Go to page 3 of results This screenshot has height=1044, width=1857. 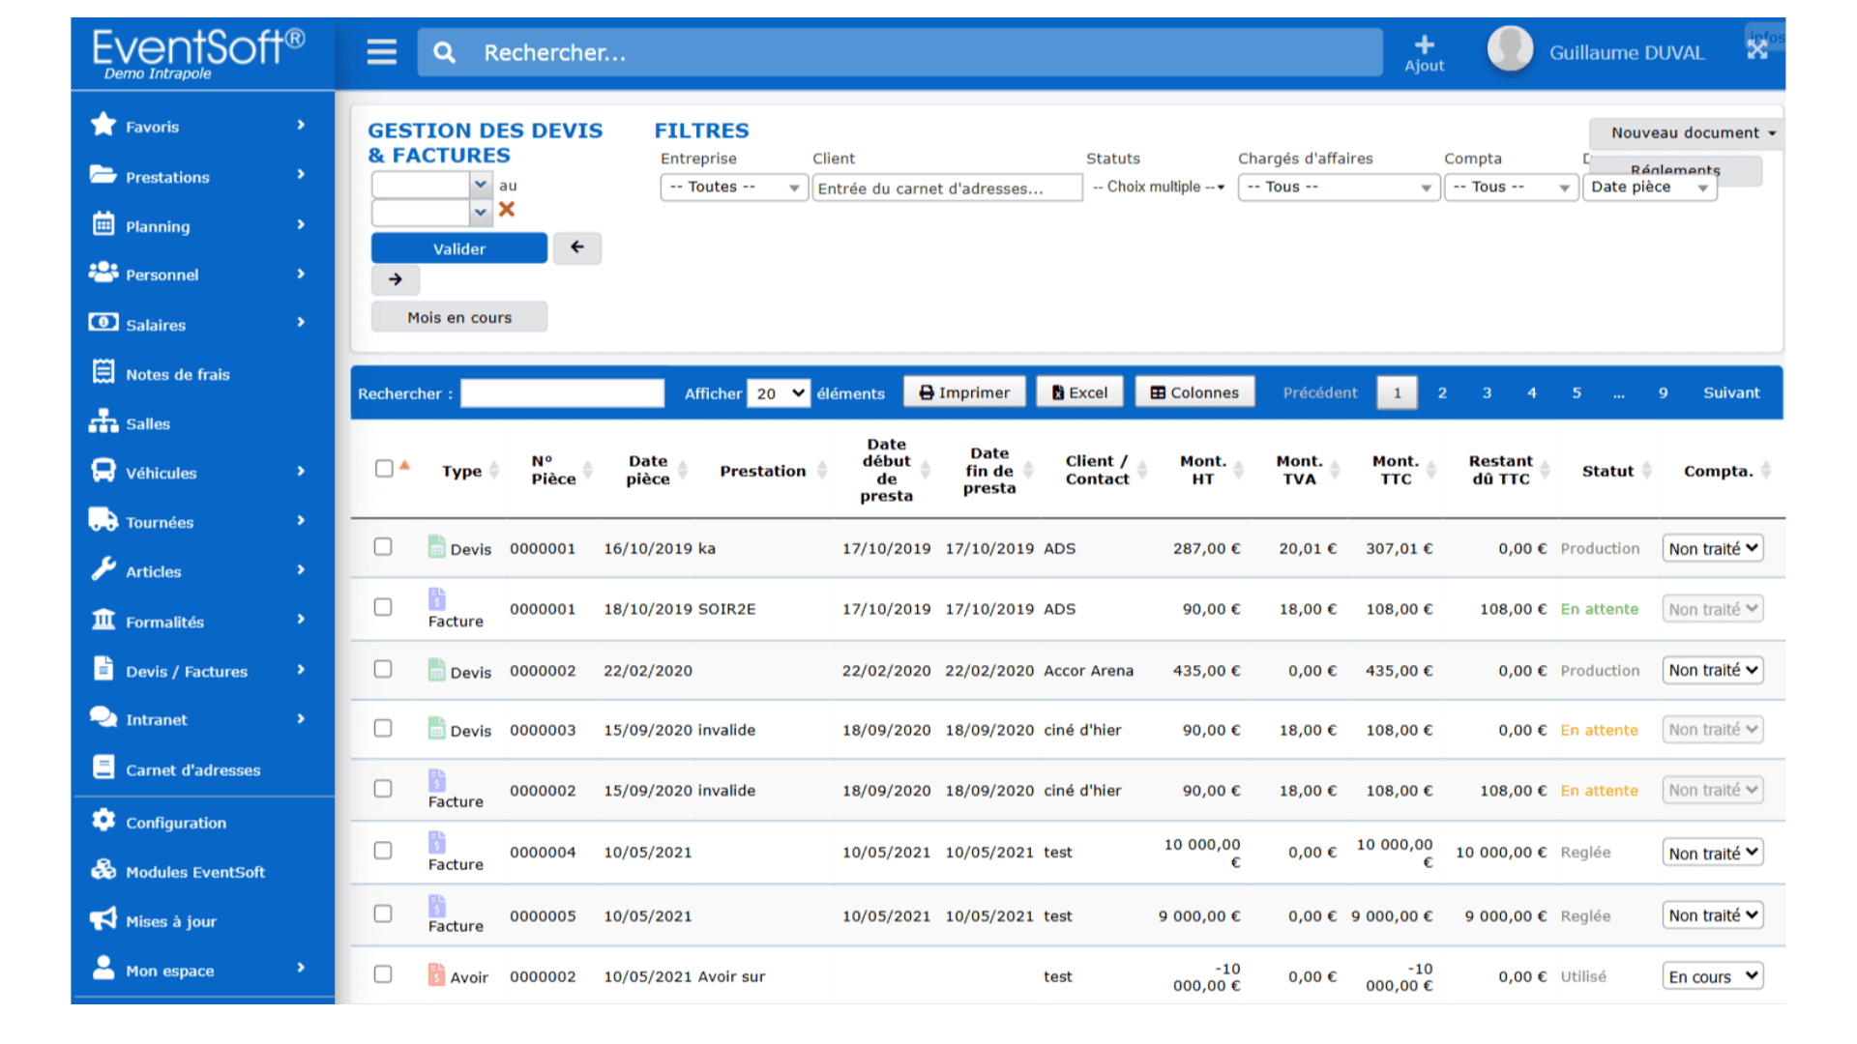[1487, 393]
